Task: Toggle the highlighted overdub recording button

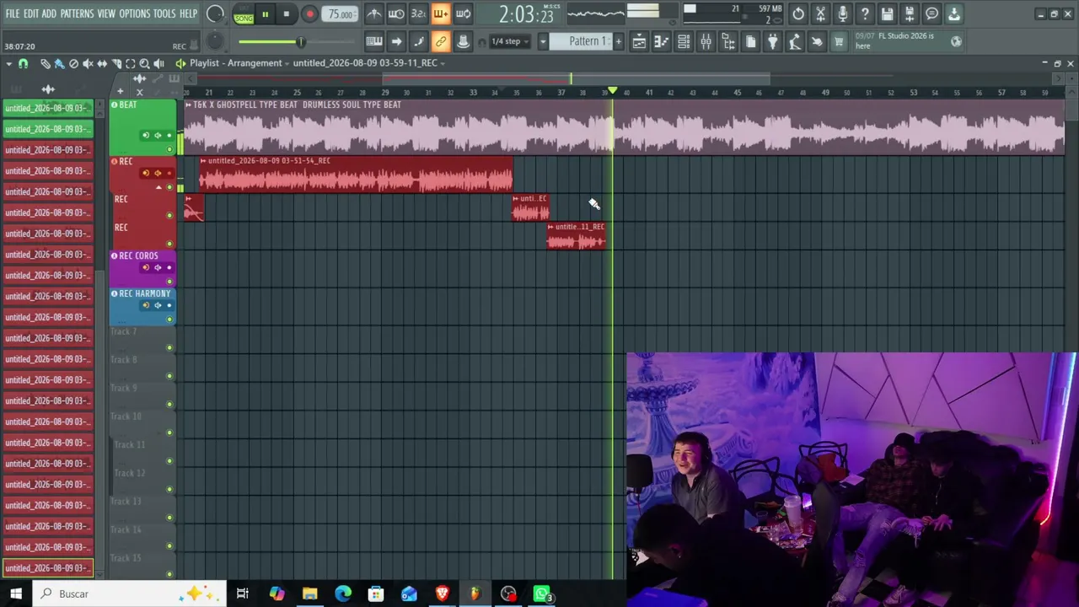Action: pyautogui.click(x=440, y=13)
